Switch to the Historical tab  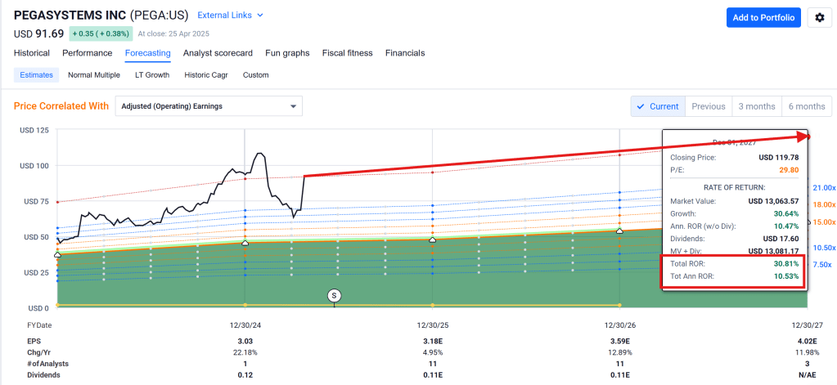(x=32, y=53)
